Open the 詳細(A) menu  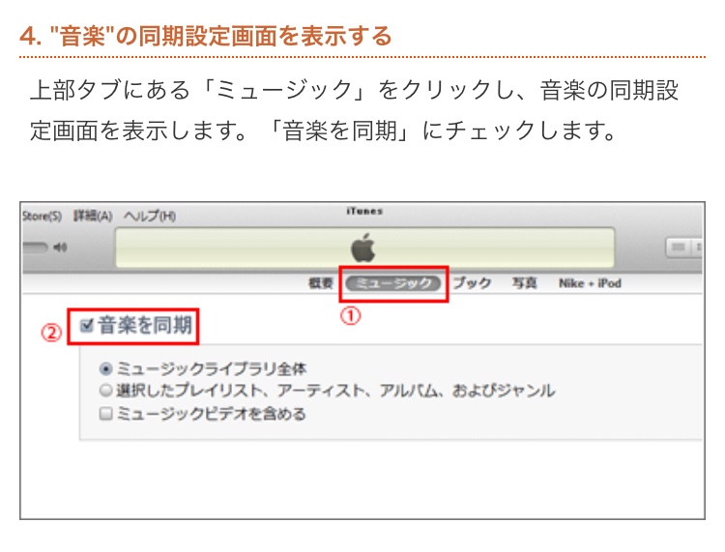(x=93, y=216)
